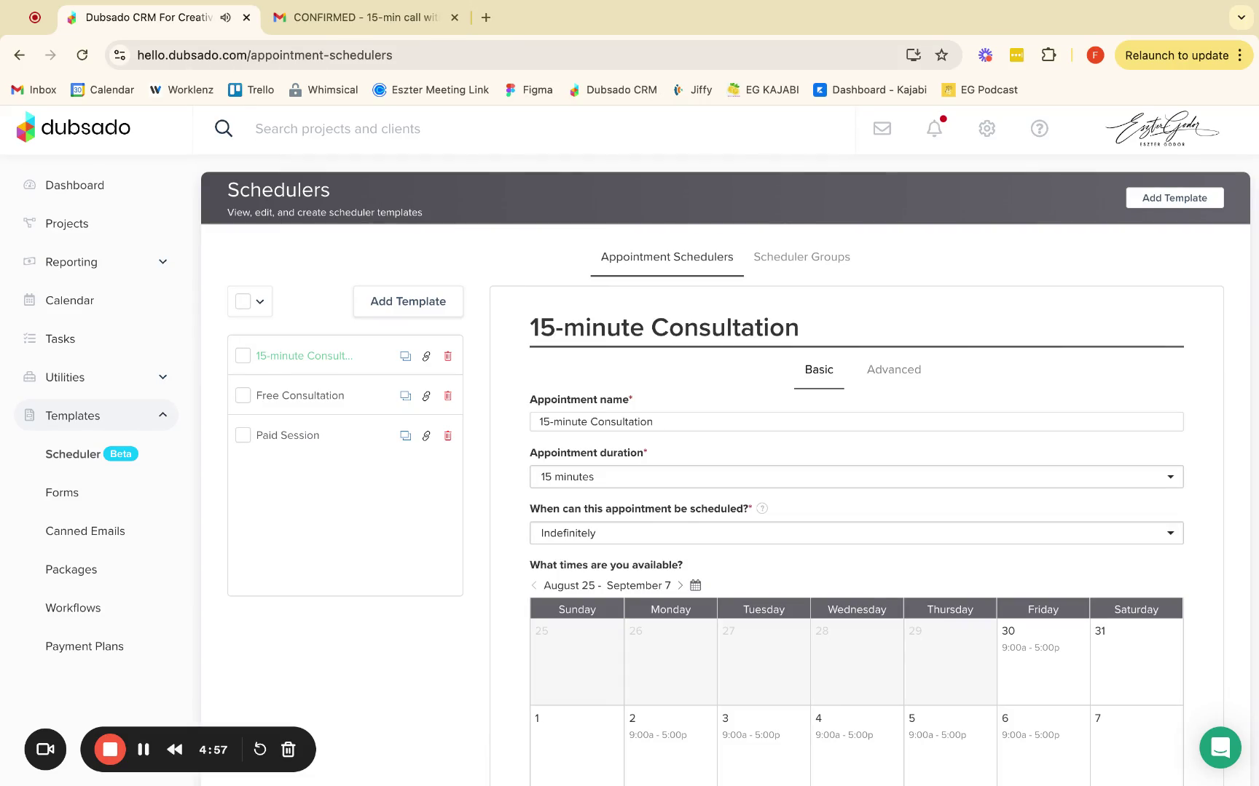Check the 15-minute Consultation checkbox
Image resolution: width=1259 pixels, height=786 pixels.
click(x=243, y=356)
